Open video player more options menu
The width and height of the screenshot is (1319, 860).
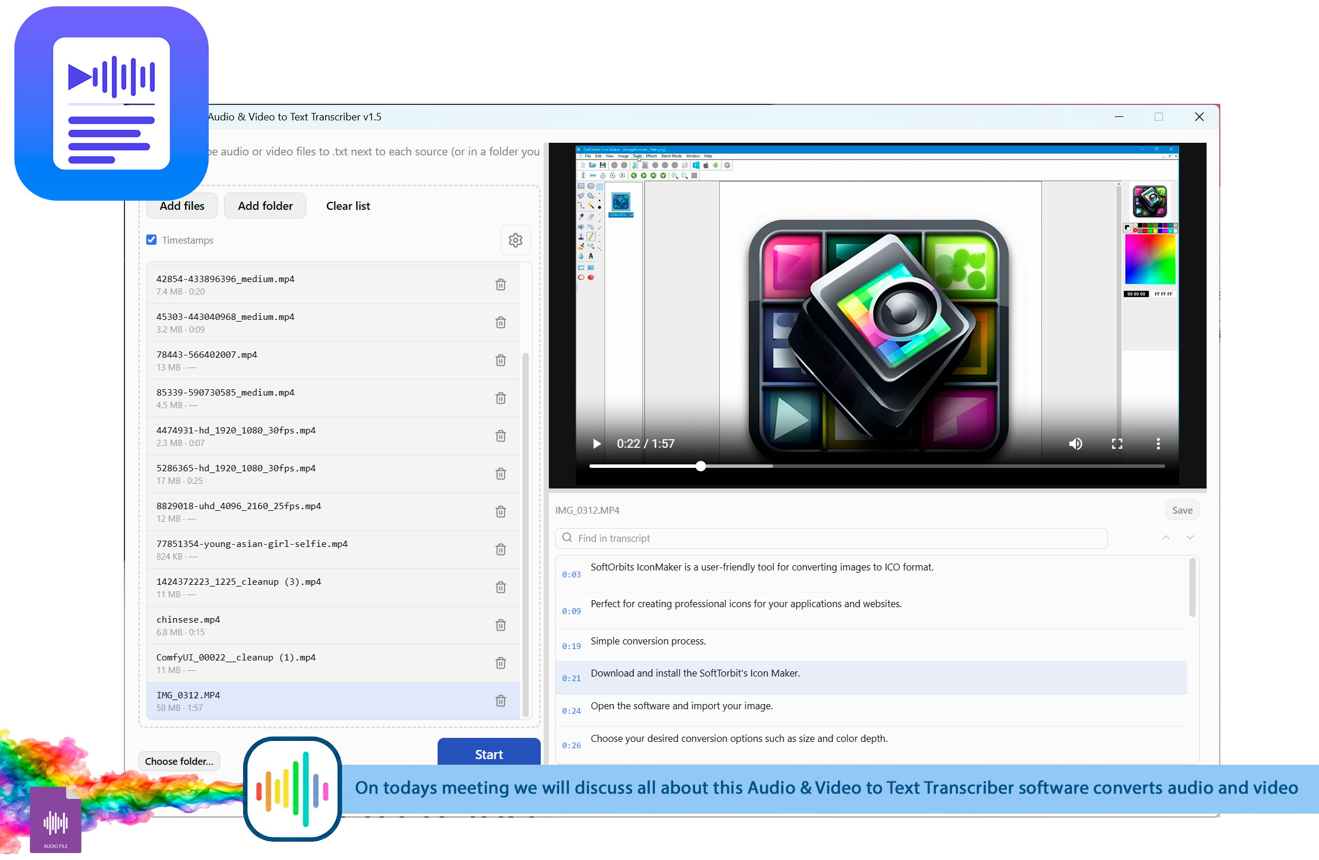click(x=1158, y=444)
